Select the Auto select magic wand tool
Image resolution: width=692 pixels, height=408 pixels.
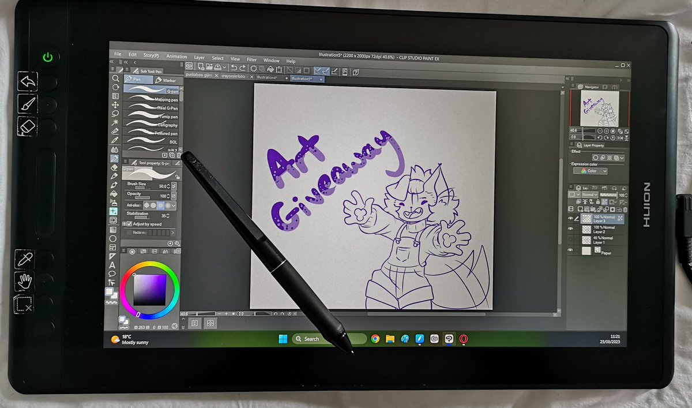(x=115, y=122)
